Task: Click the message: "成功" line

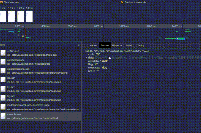Action: pyautogui.click(x=98, y=67)
